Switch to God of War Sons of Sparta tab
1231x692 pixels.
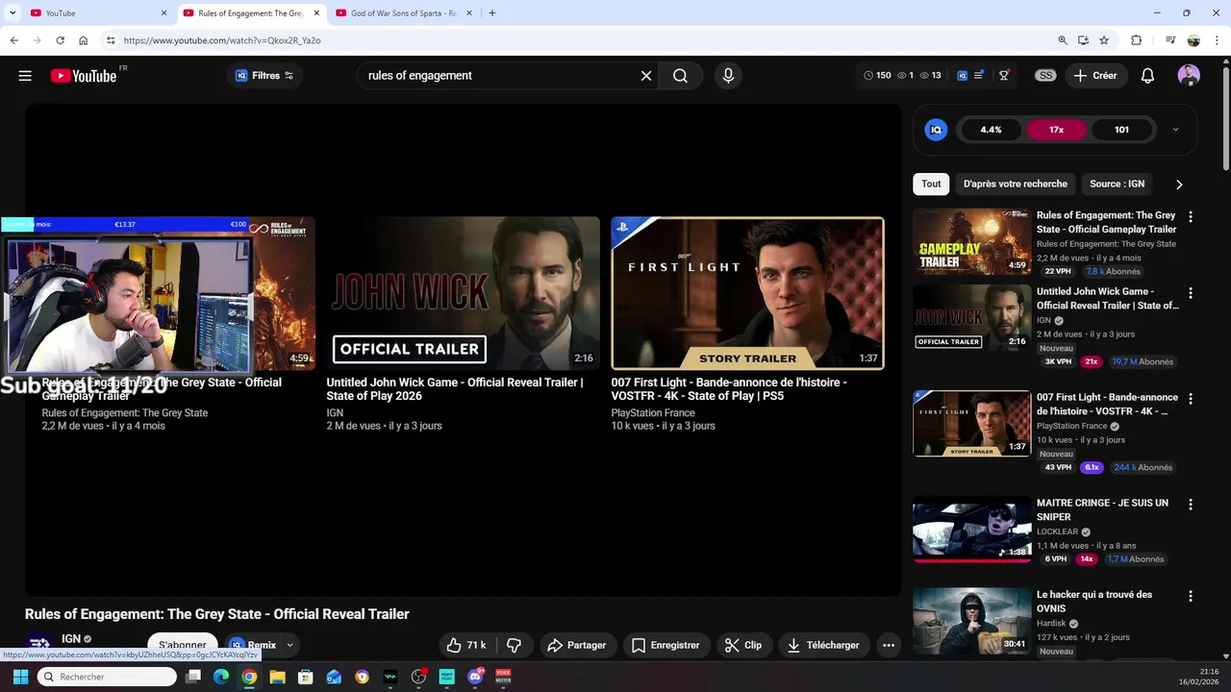point(404,13)
